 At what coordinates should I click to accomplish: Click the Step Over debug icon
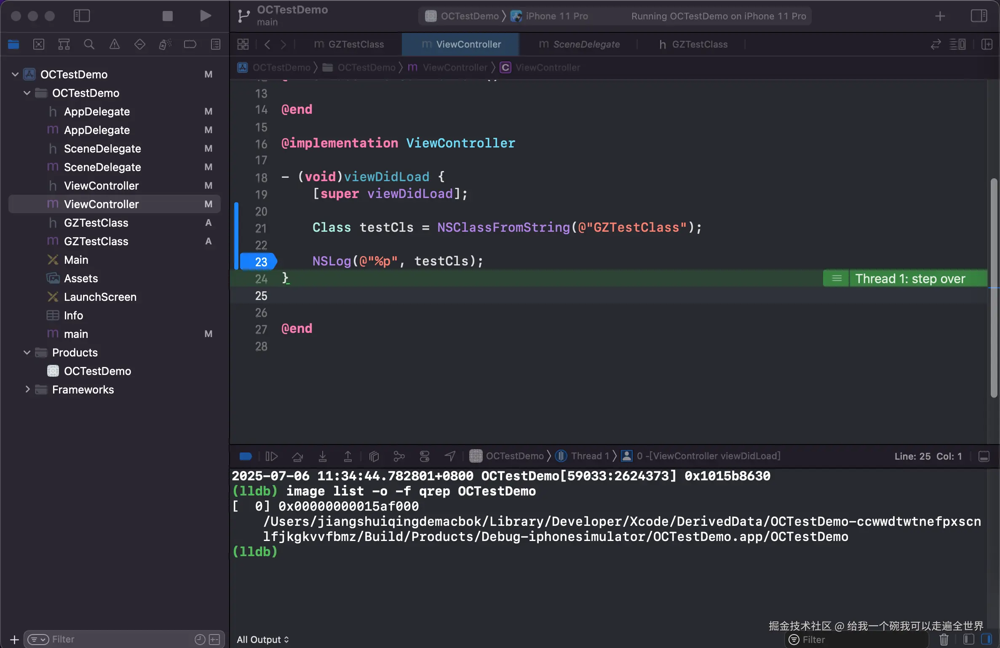tap(297, 456)
